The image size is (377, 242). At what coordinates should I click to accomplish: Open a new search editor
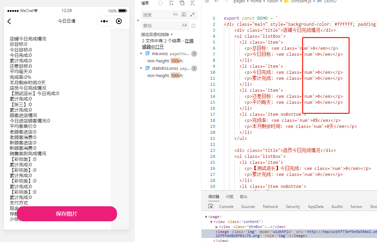click(182, 3)
